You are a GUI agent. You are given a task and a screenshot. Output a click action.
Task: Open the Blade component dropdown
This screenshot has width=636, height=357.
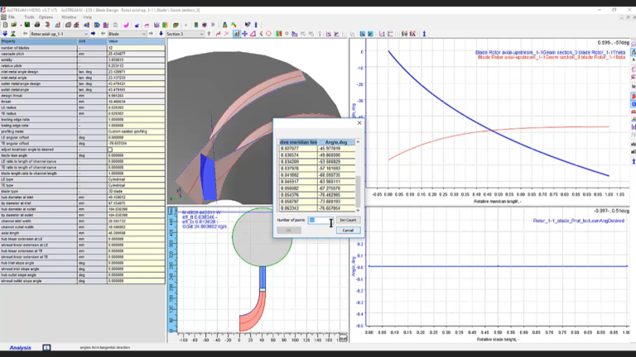click(x=127, y=34)
